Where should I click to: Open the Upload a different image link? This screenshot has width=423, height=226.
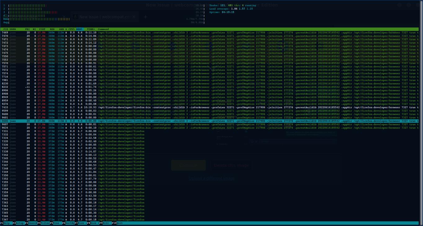click(211, 179)
